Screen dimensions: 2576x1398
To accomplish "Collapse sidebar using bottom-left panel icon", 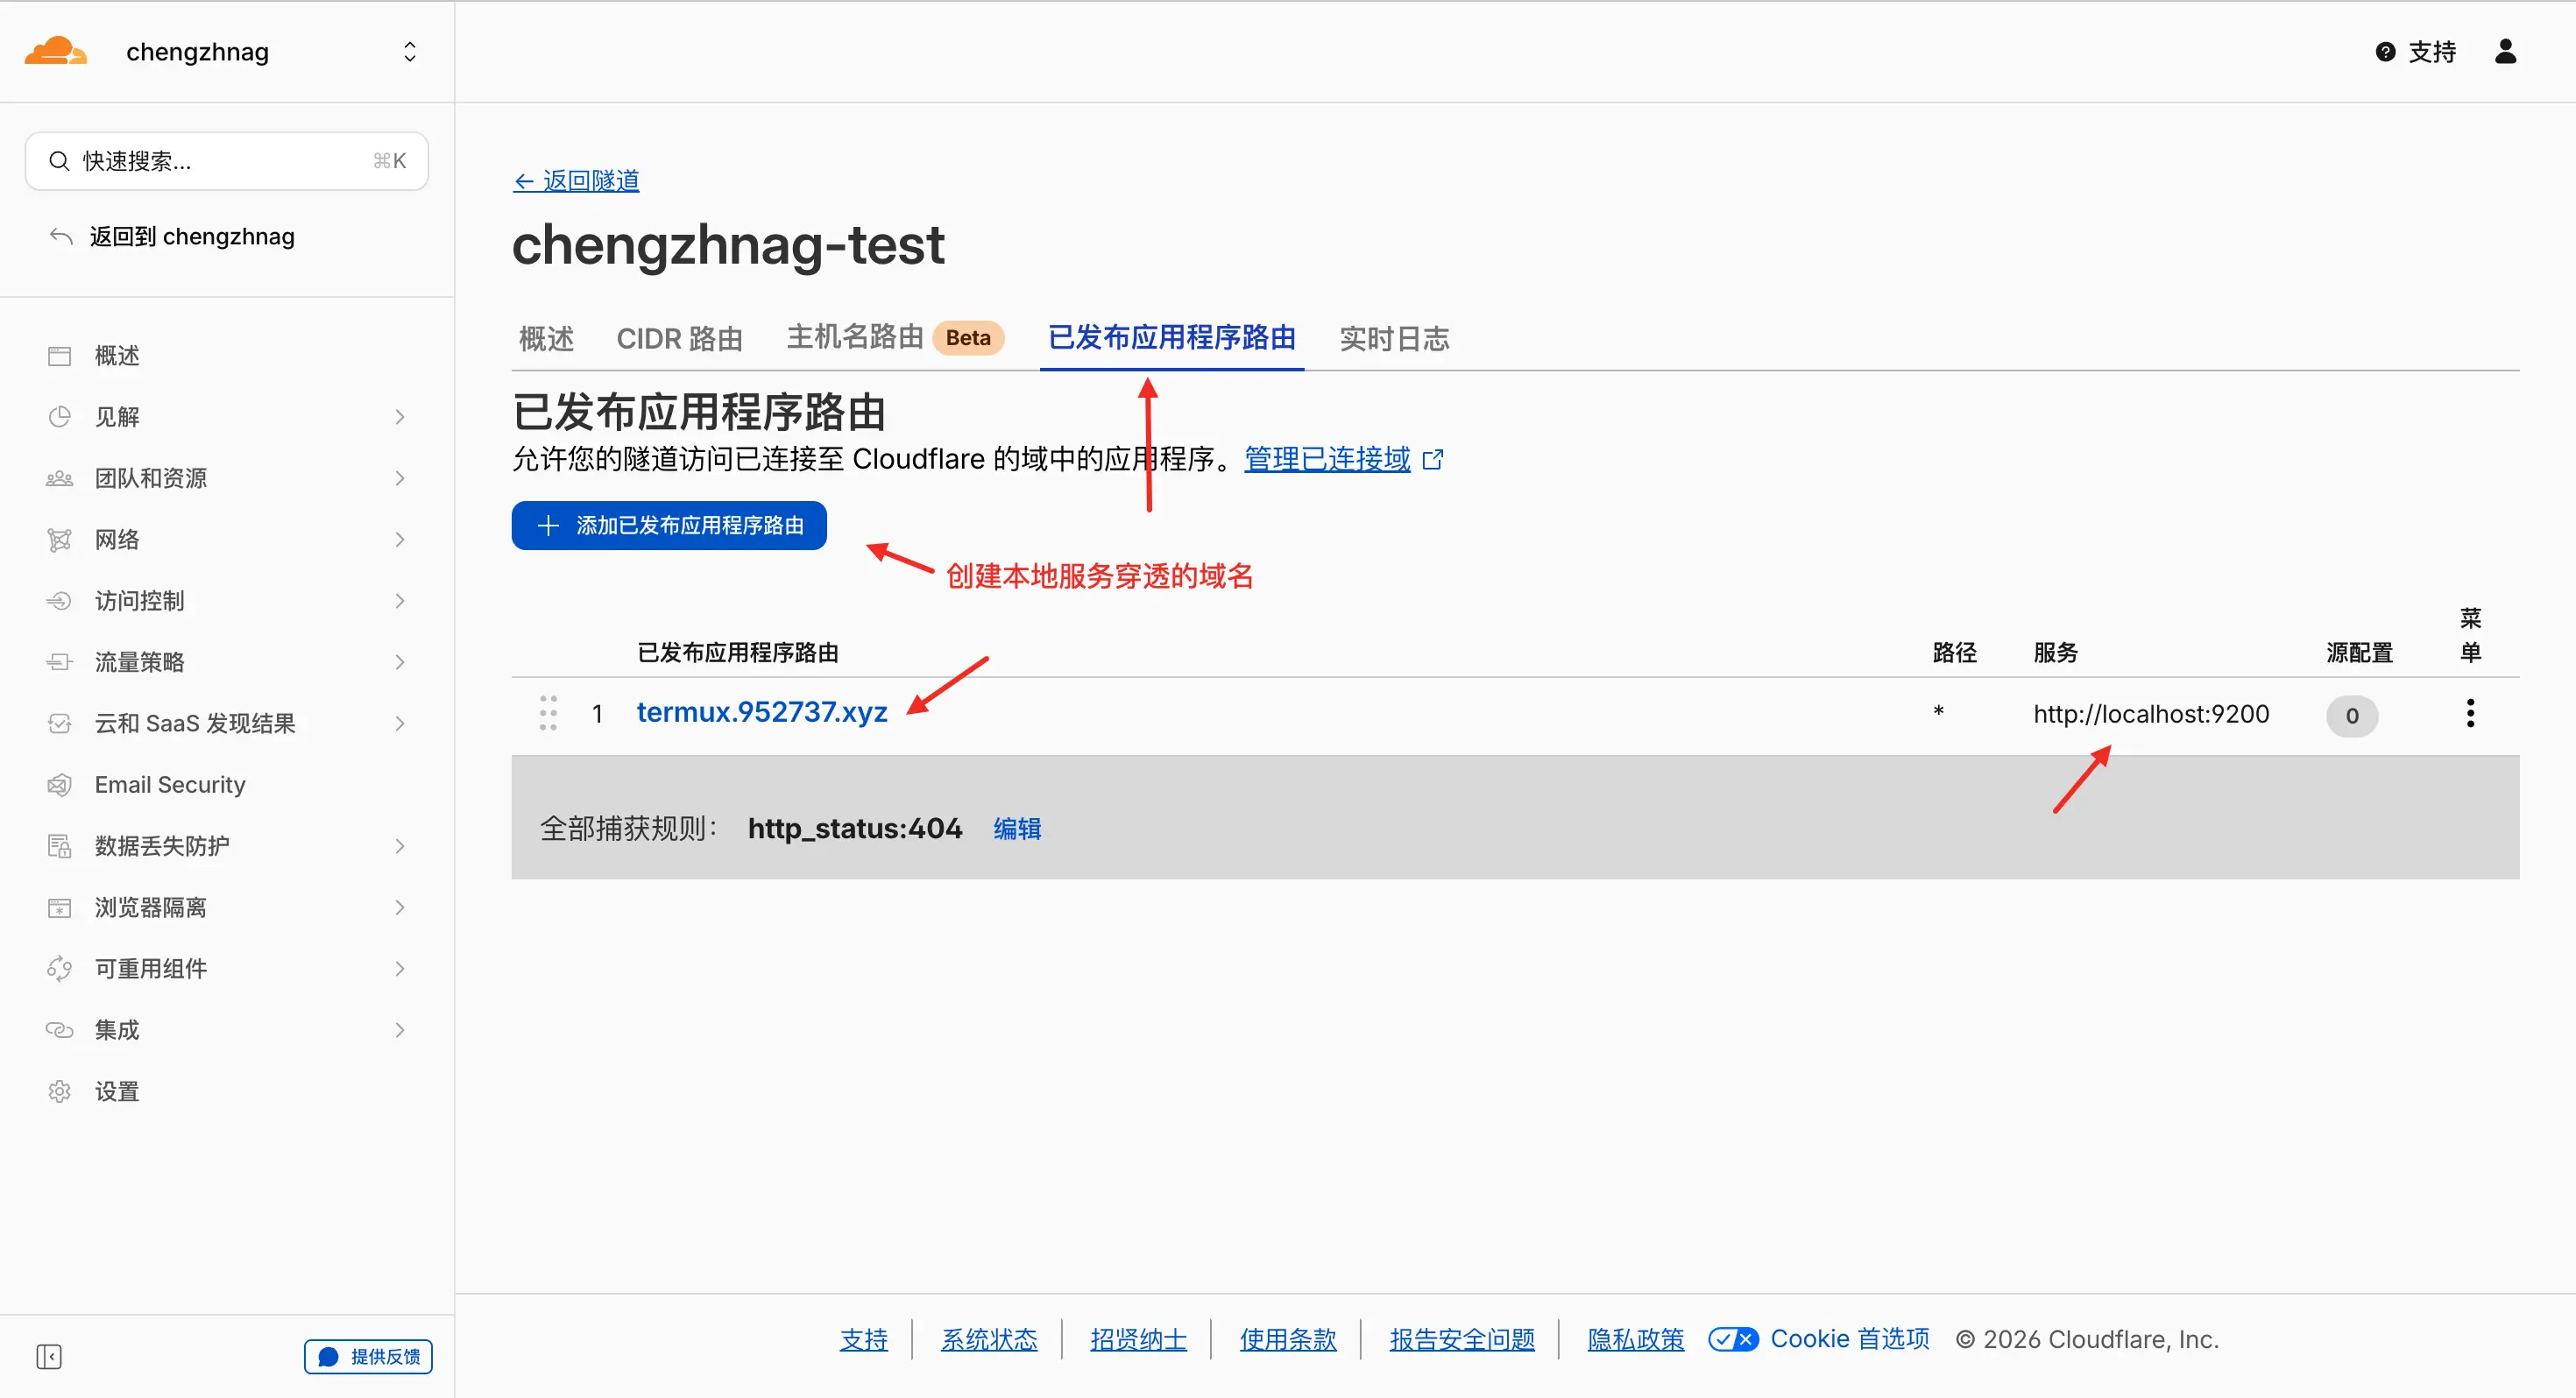I will pyautogui.click(x=49, y=1356).
